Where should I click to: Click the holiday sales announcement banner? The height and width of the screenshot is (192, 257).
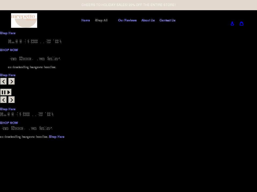[128, 5]
